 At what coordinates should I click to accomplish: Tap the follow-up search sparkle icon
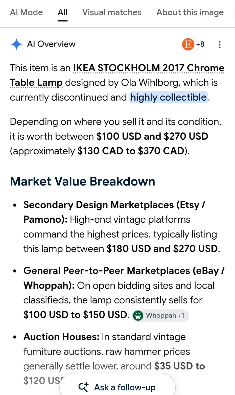pos(84,387)
